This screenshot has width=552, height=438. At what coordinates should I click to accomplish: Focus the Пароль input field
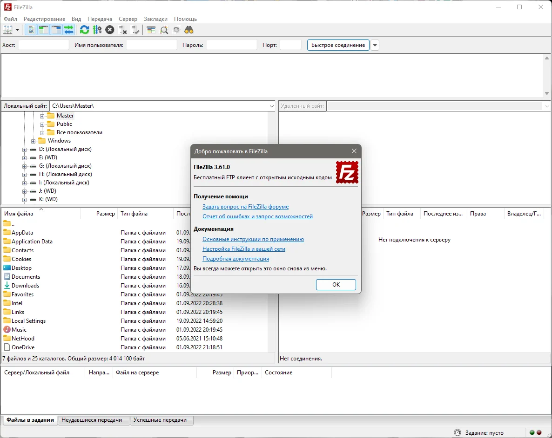click(x=232, y=45)
